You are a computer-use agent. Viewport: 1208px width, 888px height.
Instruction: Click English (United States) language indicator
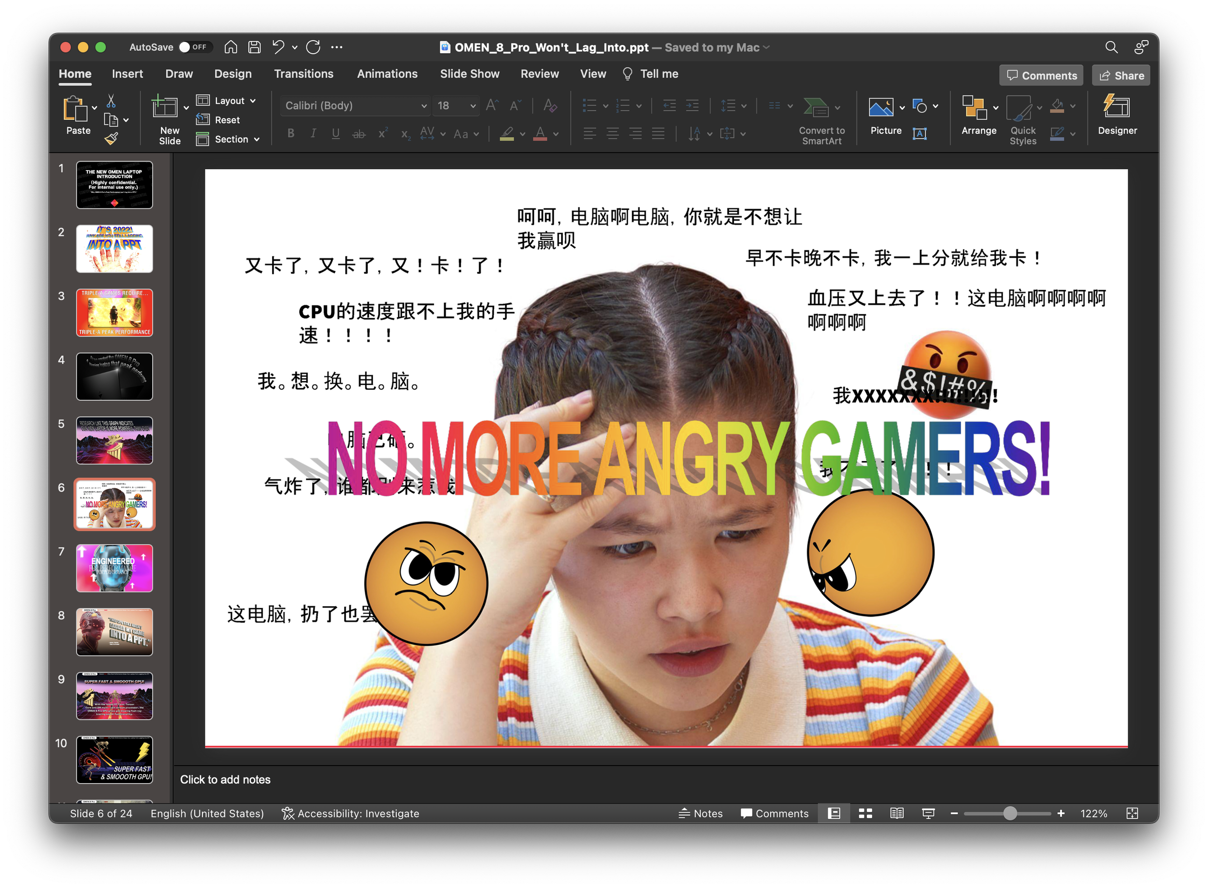(x=207, y=813)
